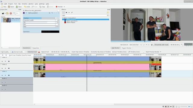Collapse the Alpha gradient effect with the arrow

tap(26, 13)
